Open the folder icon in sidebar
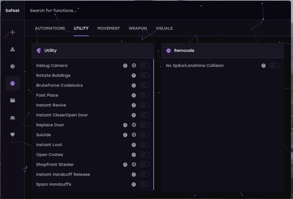This screenshot has width=293, height=199. click(x=13, y=100)
